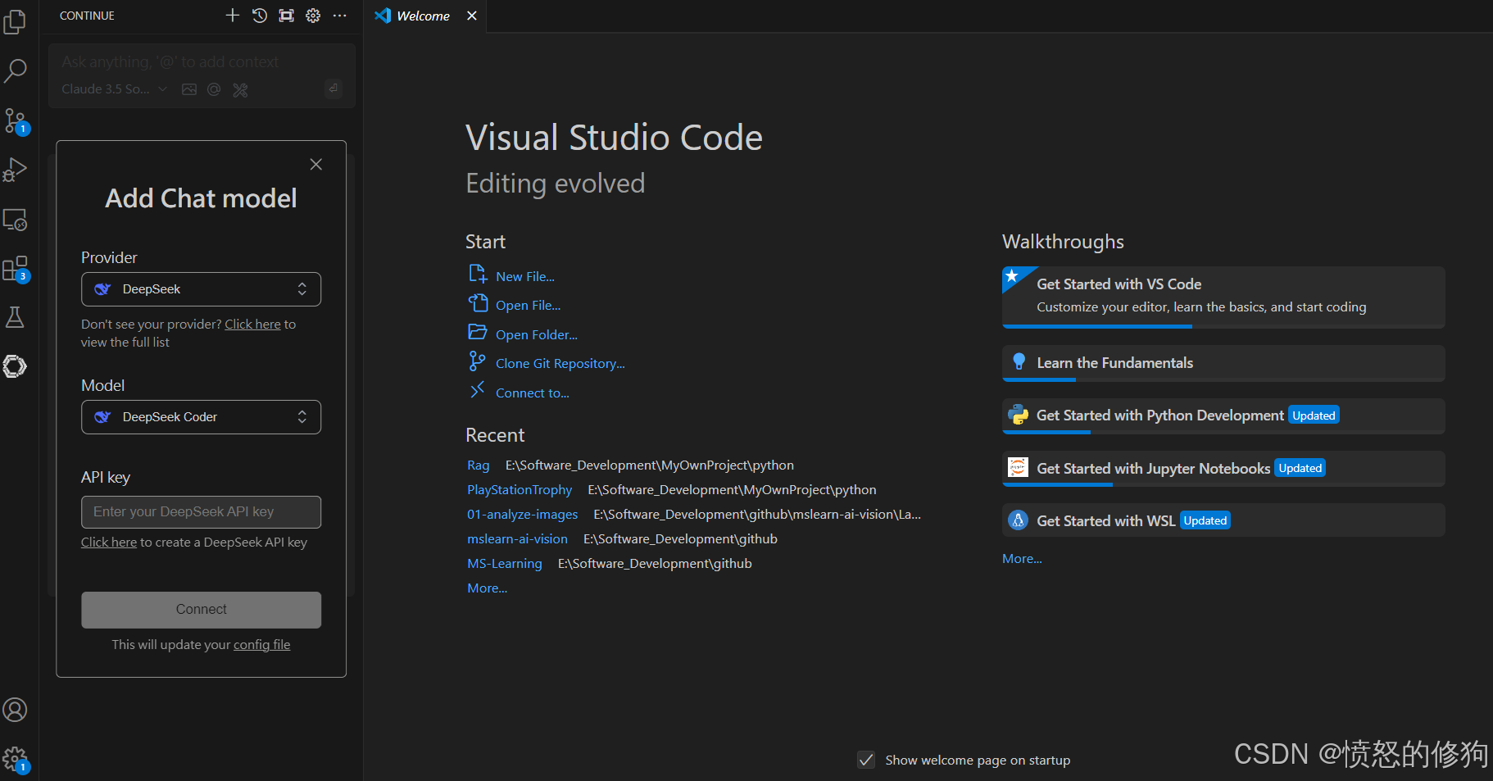Toggle Show welcome page on startup checkbox
Image resolution: width=1493 pixels, height=781 pixels.
866,760
